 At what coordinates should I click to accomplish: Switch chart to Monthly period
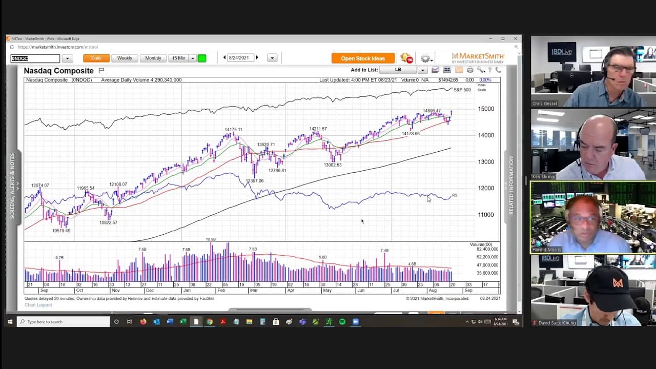[153, 58]
